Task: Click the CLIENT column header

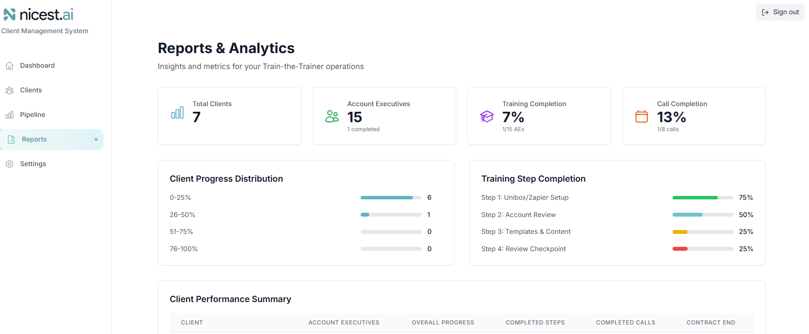Action: (x=192, y=323)
